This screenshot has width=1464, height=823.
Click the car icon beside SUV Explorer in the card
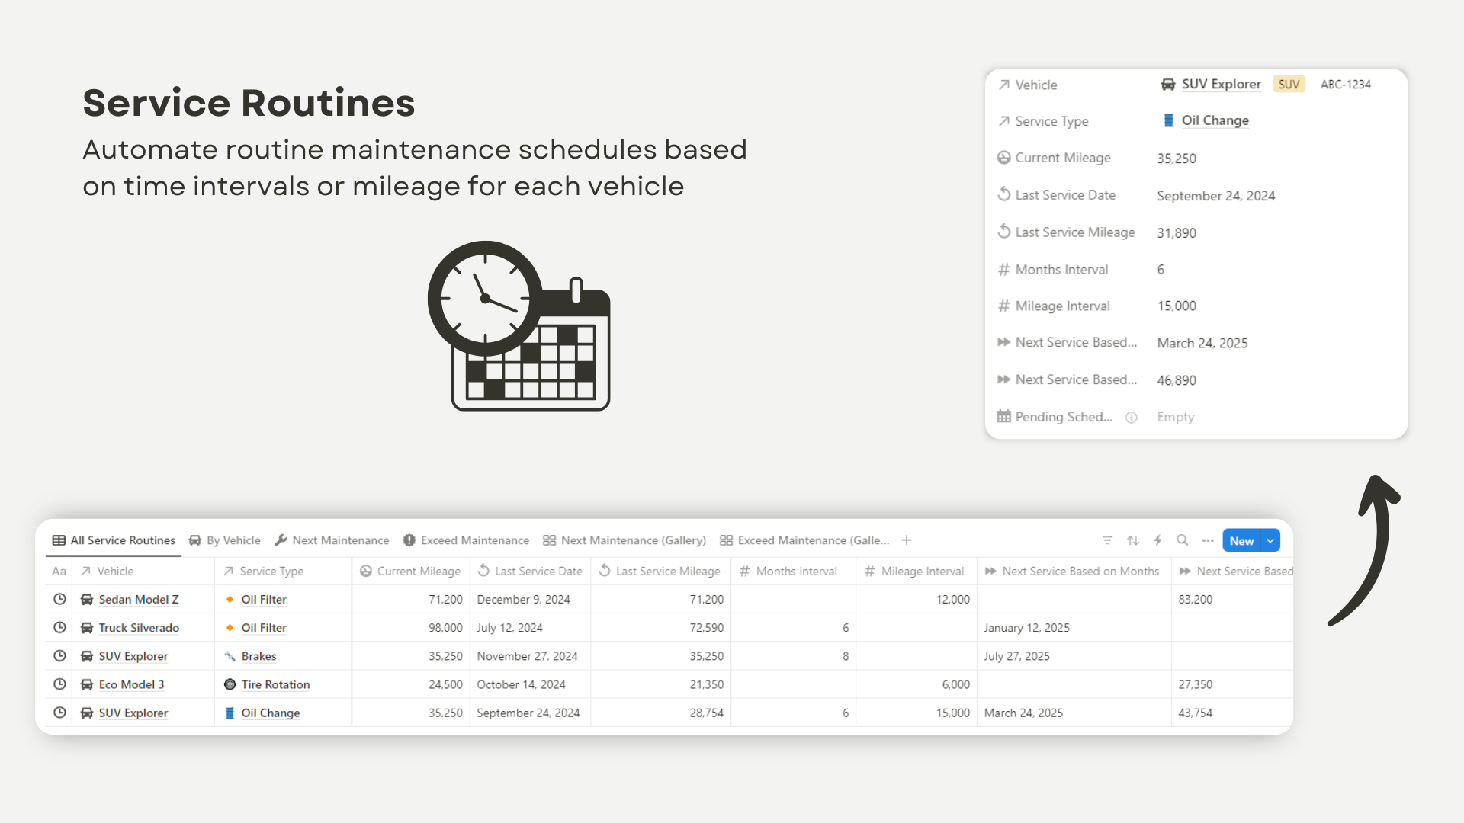tap(1168, 84)
